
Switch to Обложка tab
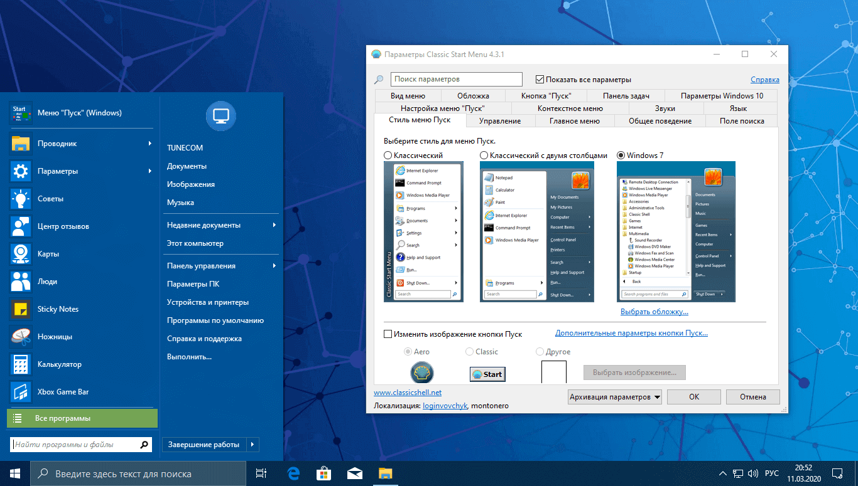point(473,96)
